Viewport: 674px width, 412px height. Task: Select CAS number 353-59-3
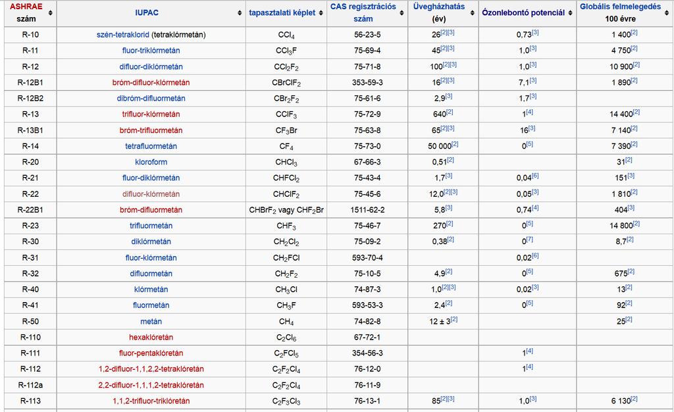tap(367, 82)
